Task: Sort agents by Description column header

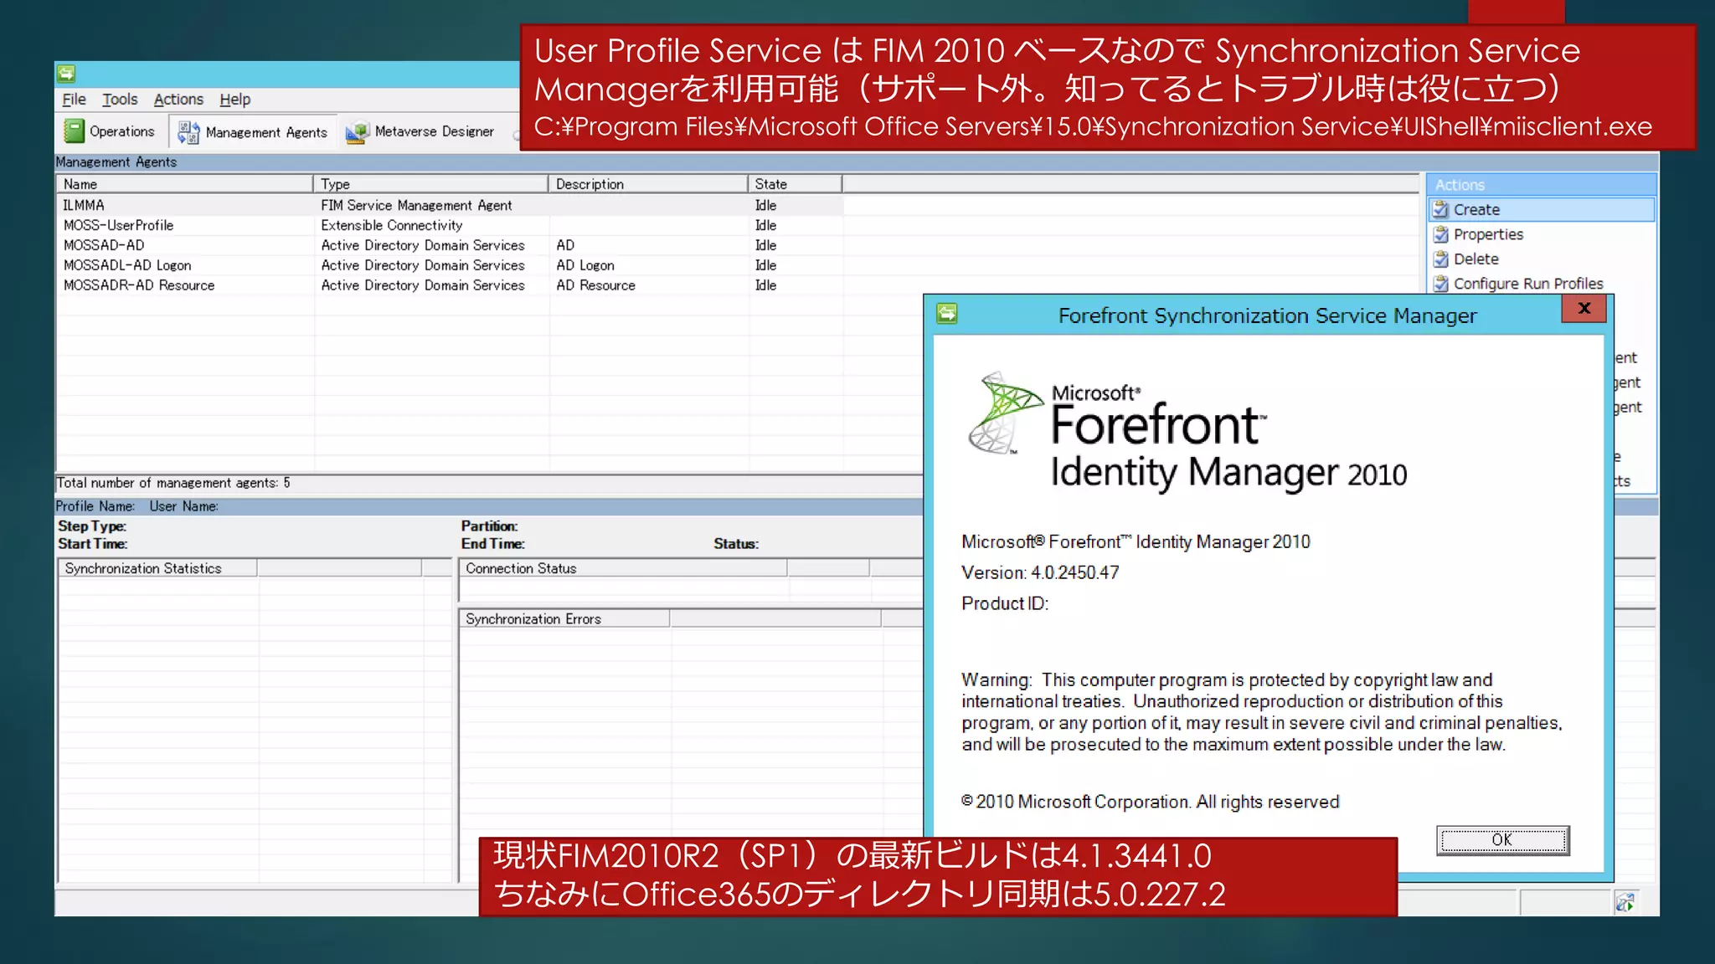Action: coord(648,184)
